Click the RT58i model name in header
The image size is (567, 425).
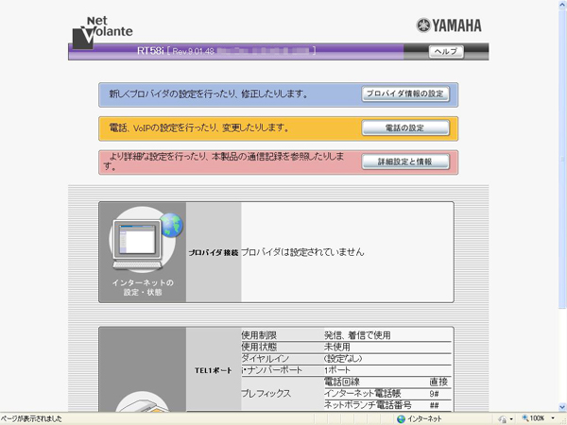[150, 51]
